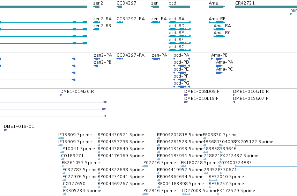Select the zen-PA protein
Viewport: 297px width, 196px height.
coord(156,59)
